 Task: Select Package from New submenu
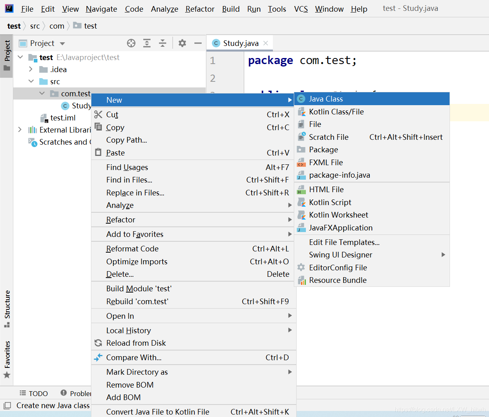click(372, 149)
